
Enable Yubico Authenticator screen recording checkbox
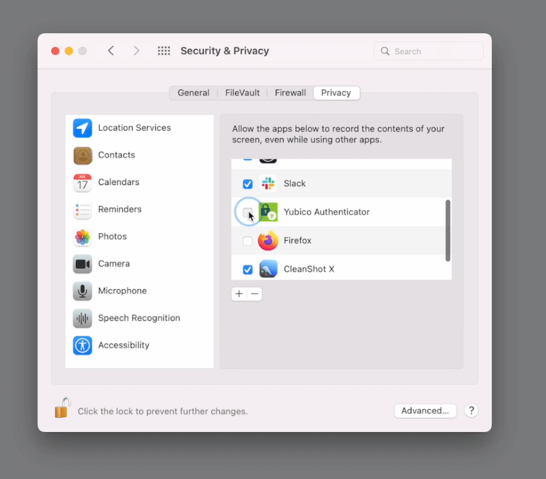point(247,212)
